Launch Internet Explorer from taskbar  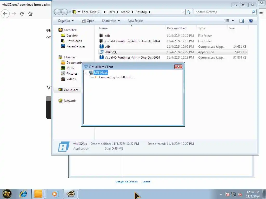23,194
